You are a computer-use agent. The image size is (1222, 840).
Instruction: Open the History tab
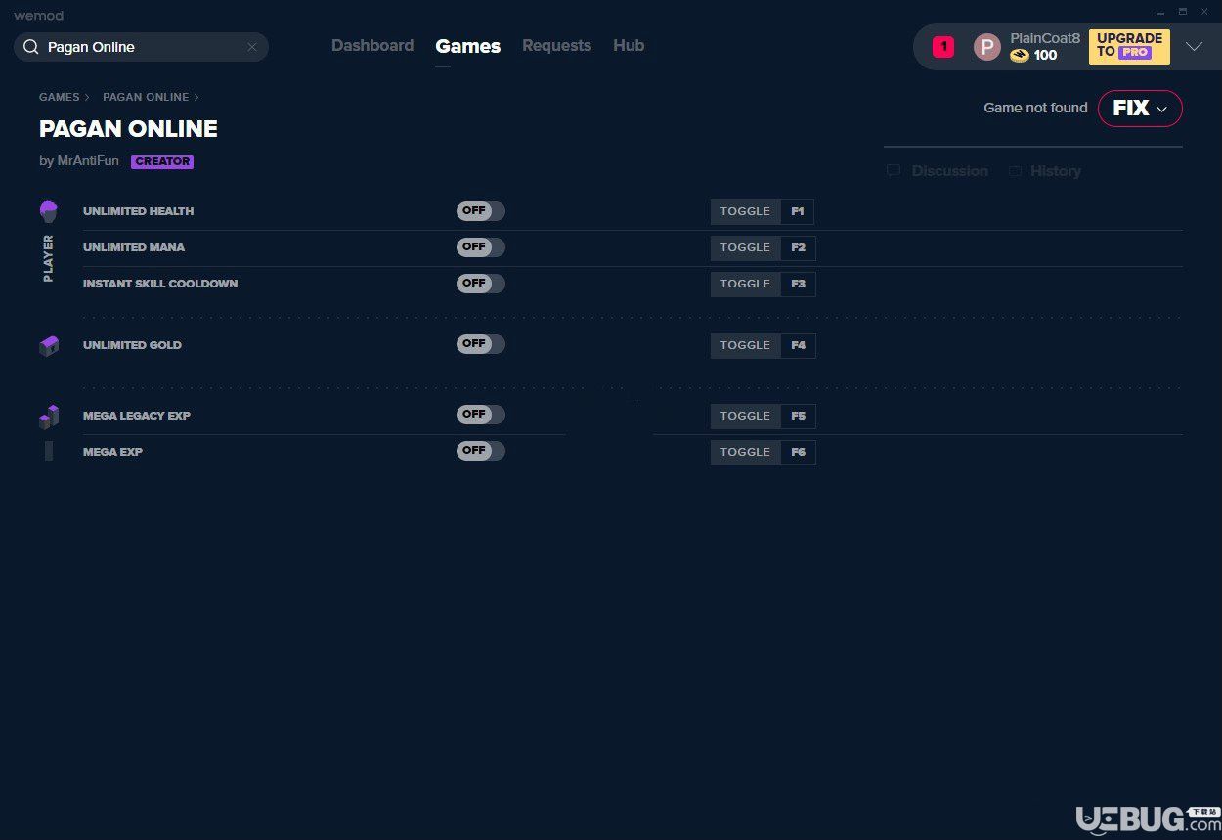point(1056,171)
